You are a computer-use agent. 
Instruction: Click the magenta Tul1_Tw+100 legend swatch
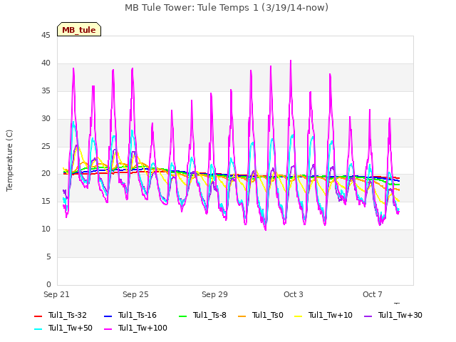(108, 328)
